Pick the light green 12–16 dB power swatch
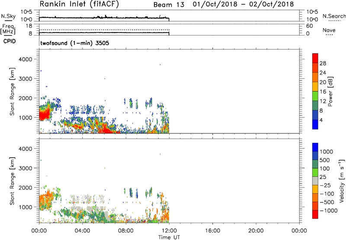 (315, 96)
